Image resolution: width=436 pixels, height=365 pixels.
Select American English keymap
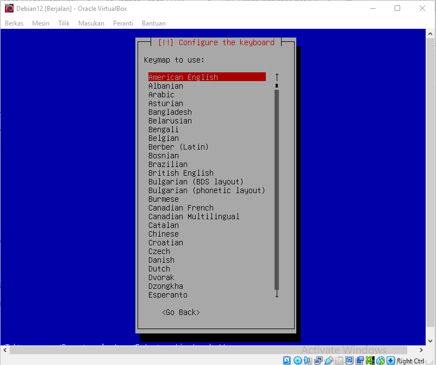[x=183, y=77]
